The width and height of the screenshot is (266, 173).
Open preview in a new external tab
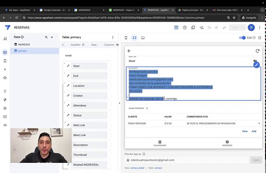[x=260, y=37]
